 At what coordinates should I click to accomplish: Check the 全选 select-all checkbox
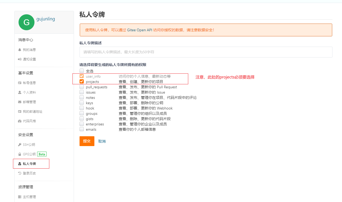coord(81,71)
